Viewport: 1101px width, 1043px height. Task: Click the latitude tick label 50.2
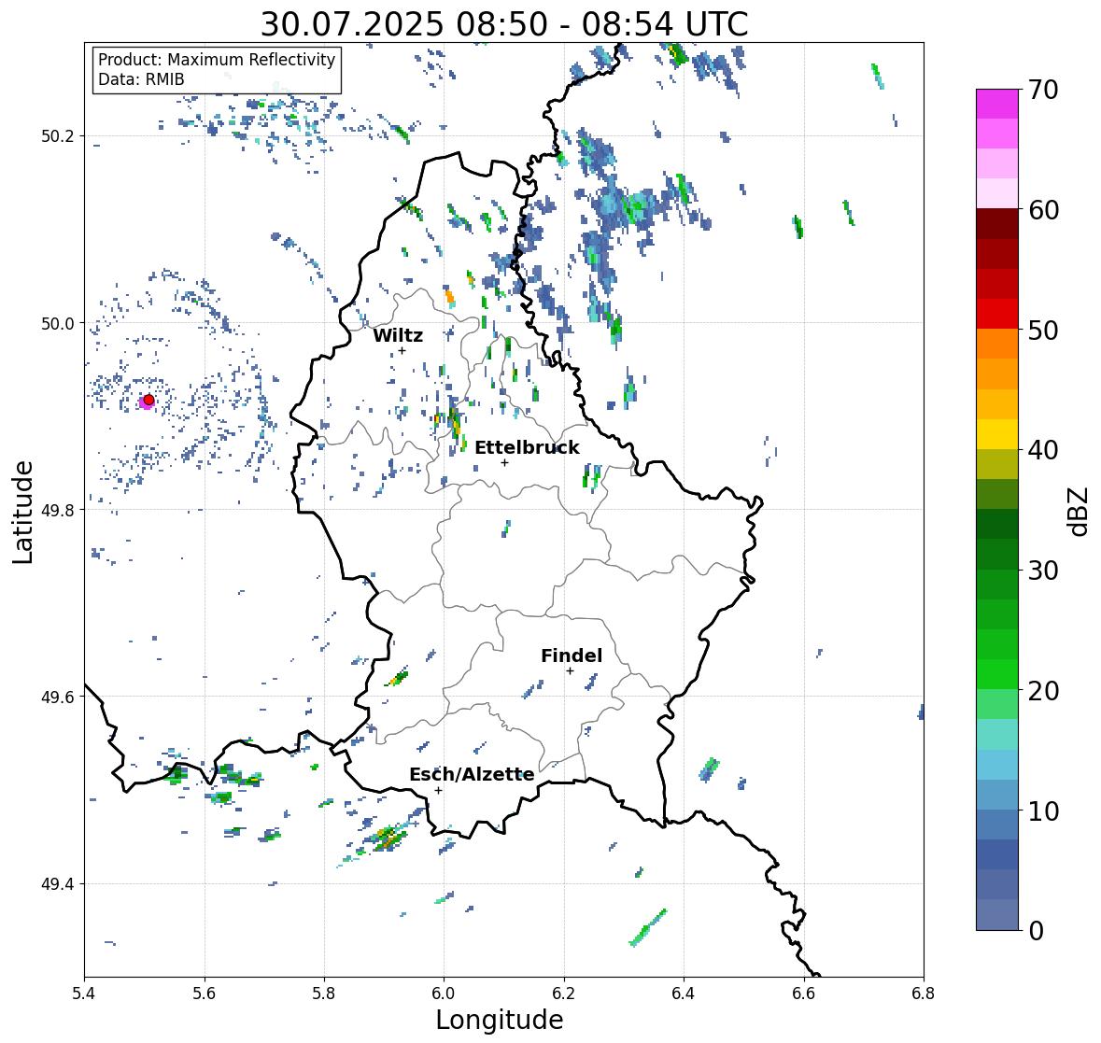click(x=58, y=136)
